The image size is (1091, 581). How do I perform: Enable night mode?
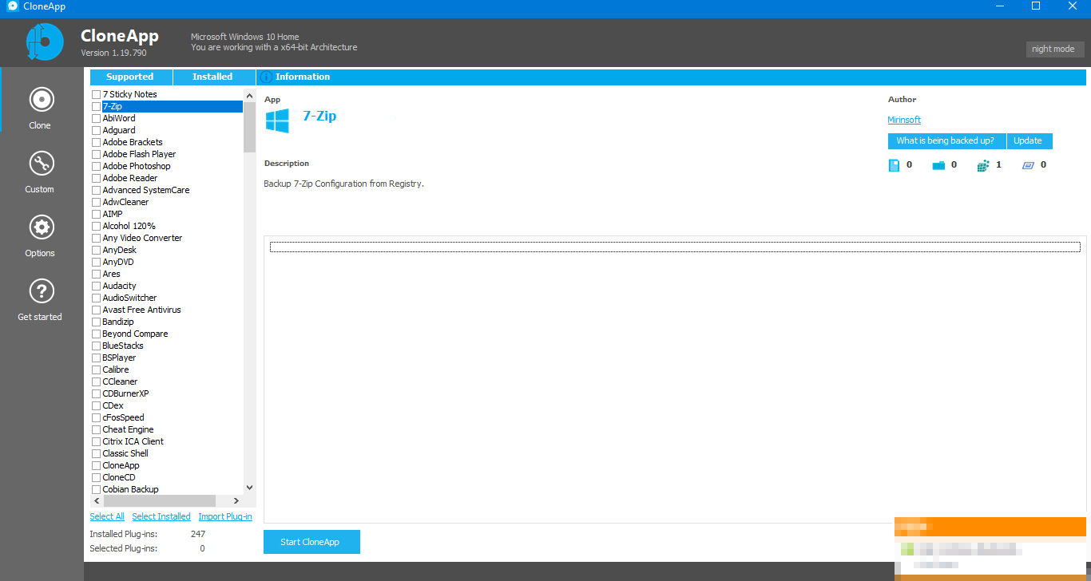pos(1054,49)
